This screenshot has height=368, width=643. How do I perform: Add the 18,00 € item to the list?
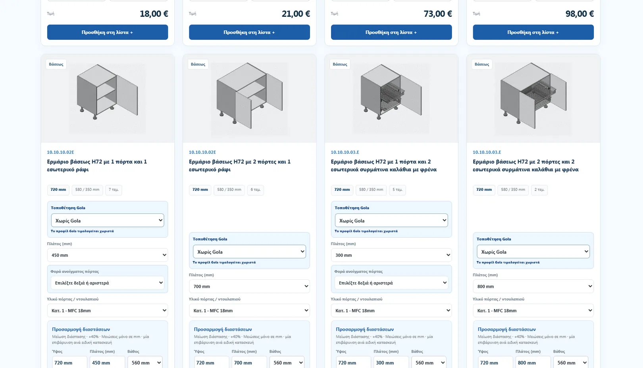(x=107, y=32)
